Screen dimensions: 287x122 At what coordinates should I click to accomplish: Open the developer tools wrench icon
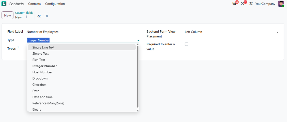pos(251,4)
